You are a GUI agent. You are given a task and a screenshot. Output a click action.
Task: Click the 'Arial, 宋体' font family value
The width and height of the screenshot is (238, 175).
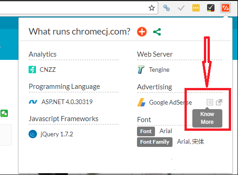(x=190, y=141)
